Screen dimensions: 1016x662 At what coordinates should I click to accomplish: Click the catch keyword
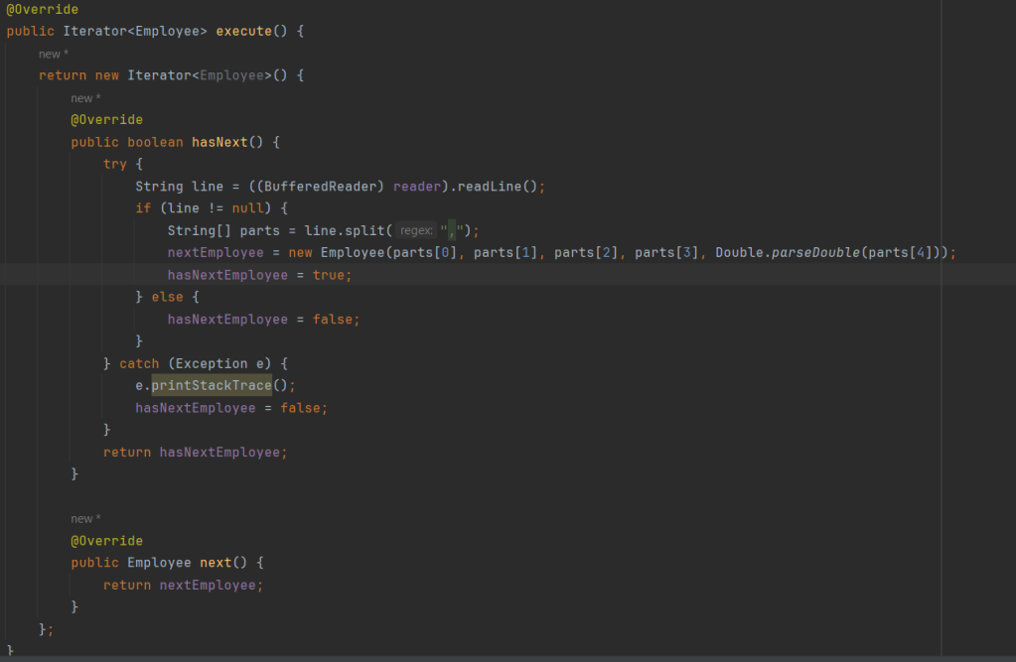(139, 363)
